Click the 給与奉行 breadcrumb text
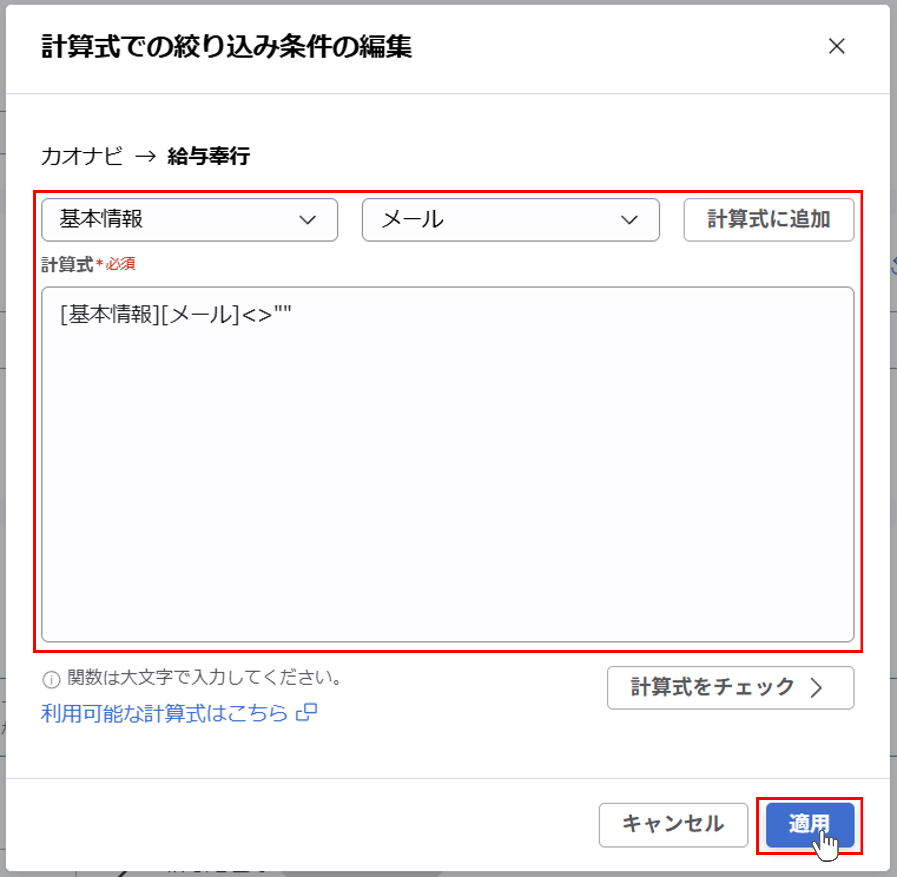The height and width of the screenshot is (877, 897). 209,156
